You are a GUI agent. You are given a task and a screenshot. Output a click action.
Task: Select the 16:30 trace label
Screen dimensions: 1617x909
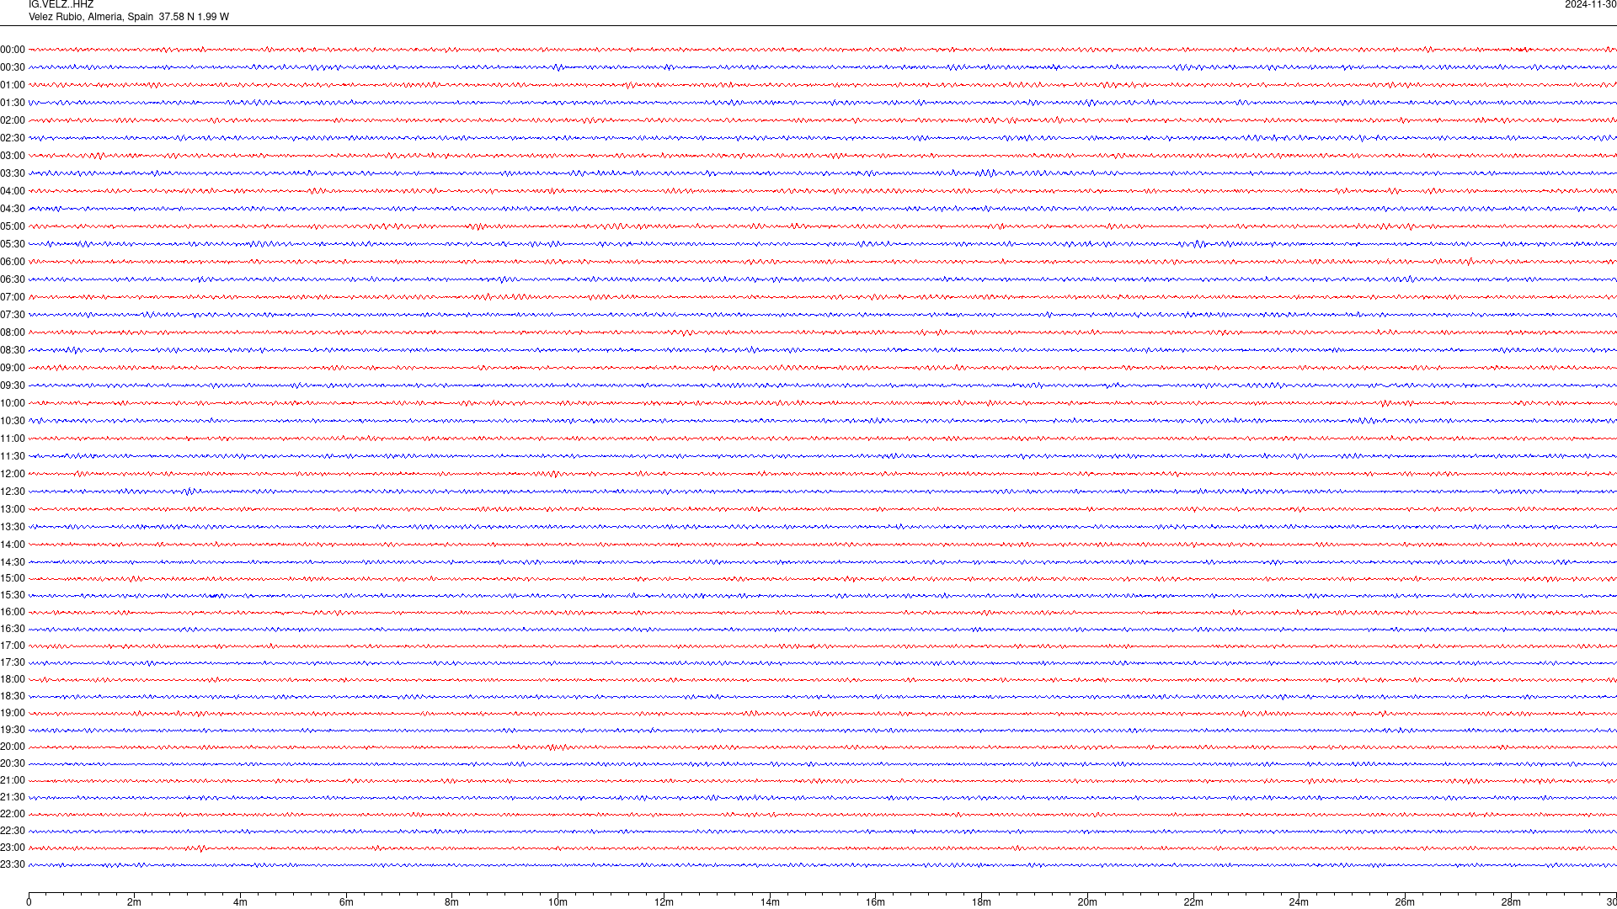pos(13,629)
